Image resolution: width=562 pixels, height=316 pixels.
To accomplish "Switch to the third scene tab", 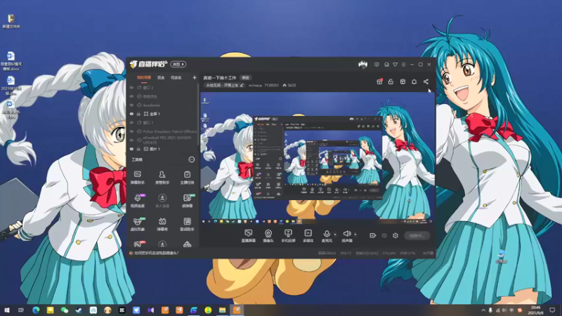I will point(176,77).
